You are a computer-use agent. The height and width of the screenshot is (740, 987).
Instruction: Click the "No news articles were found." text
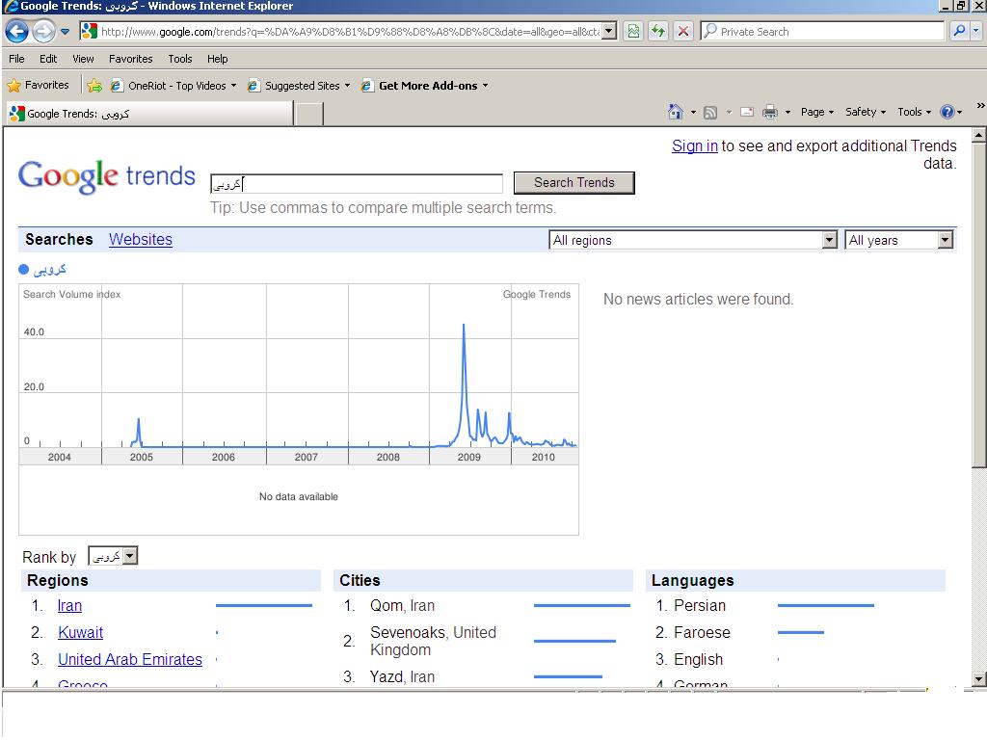(698, 299)
